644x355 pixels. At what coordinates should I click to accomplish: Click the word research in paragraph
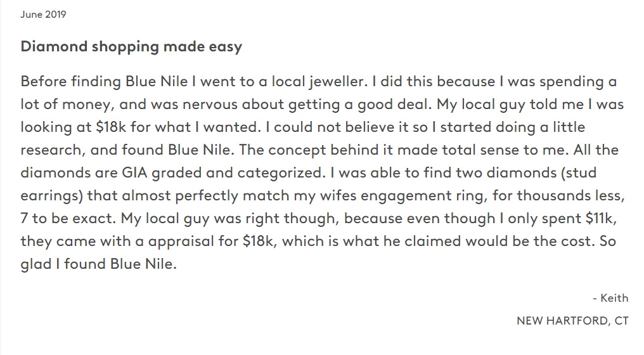51,150
